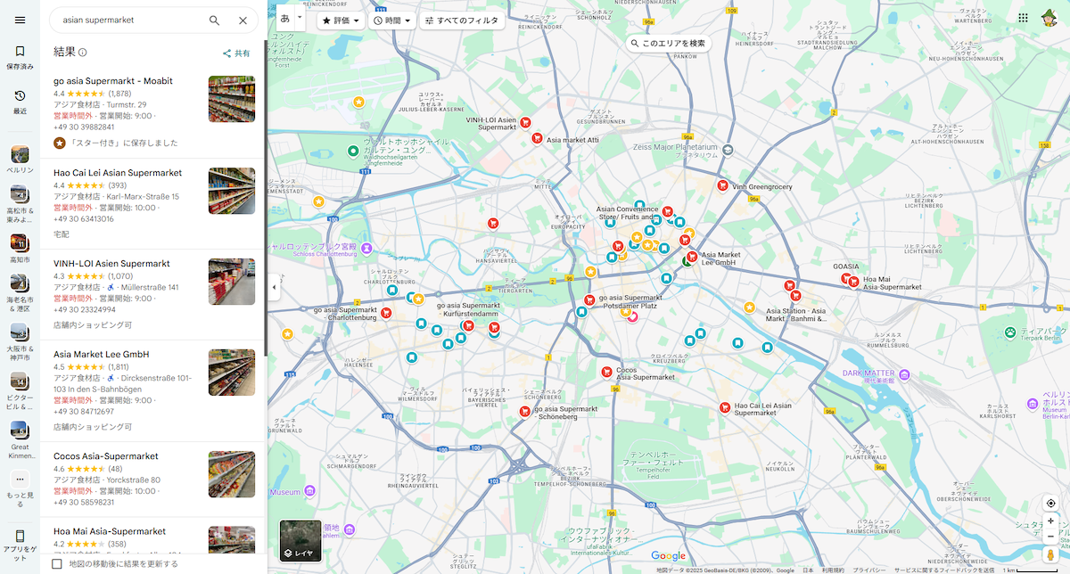
Task: Zoom in with the plus button
Action: 1051,521
